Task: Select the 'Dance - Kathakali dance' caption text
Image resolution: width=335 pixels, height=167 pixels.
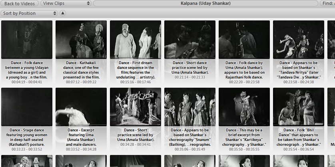Action: (81, 70)
